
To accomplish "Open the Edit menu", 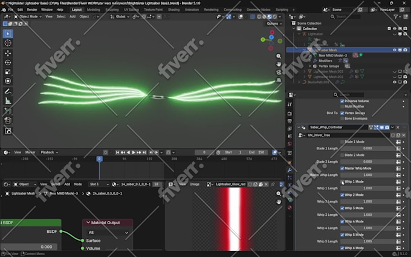I will pos(20,10).
